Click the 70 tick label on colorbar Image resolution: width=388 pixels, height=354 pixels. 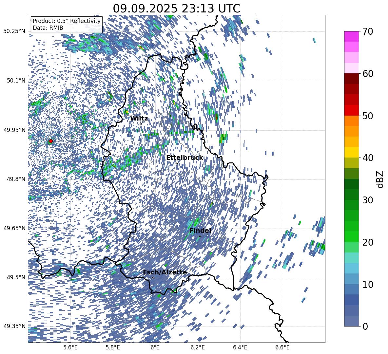369,32
